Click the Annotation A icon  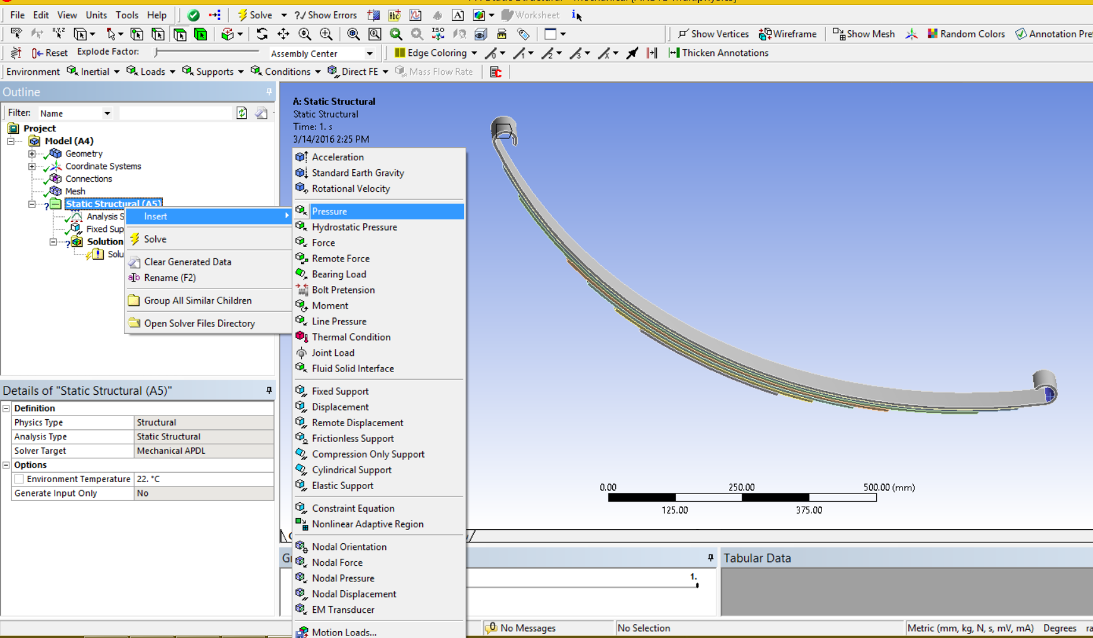tap(458, 15)
